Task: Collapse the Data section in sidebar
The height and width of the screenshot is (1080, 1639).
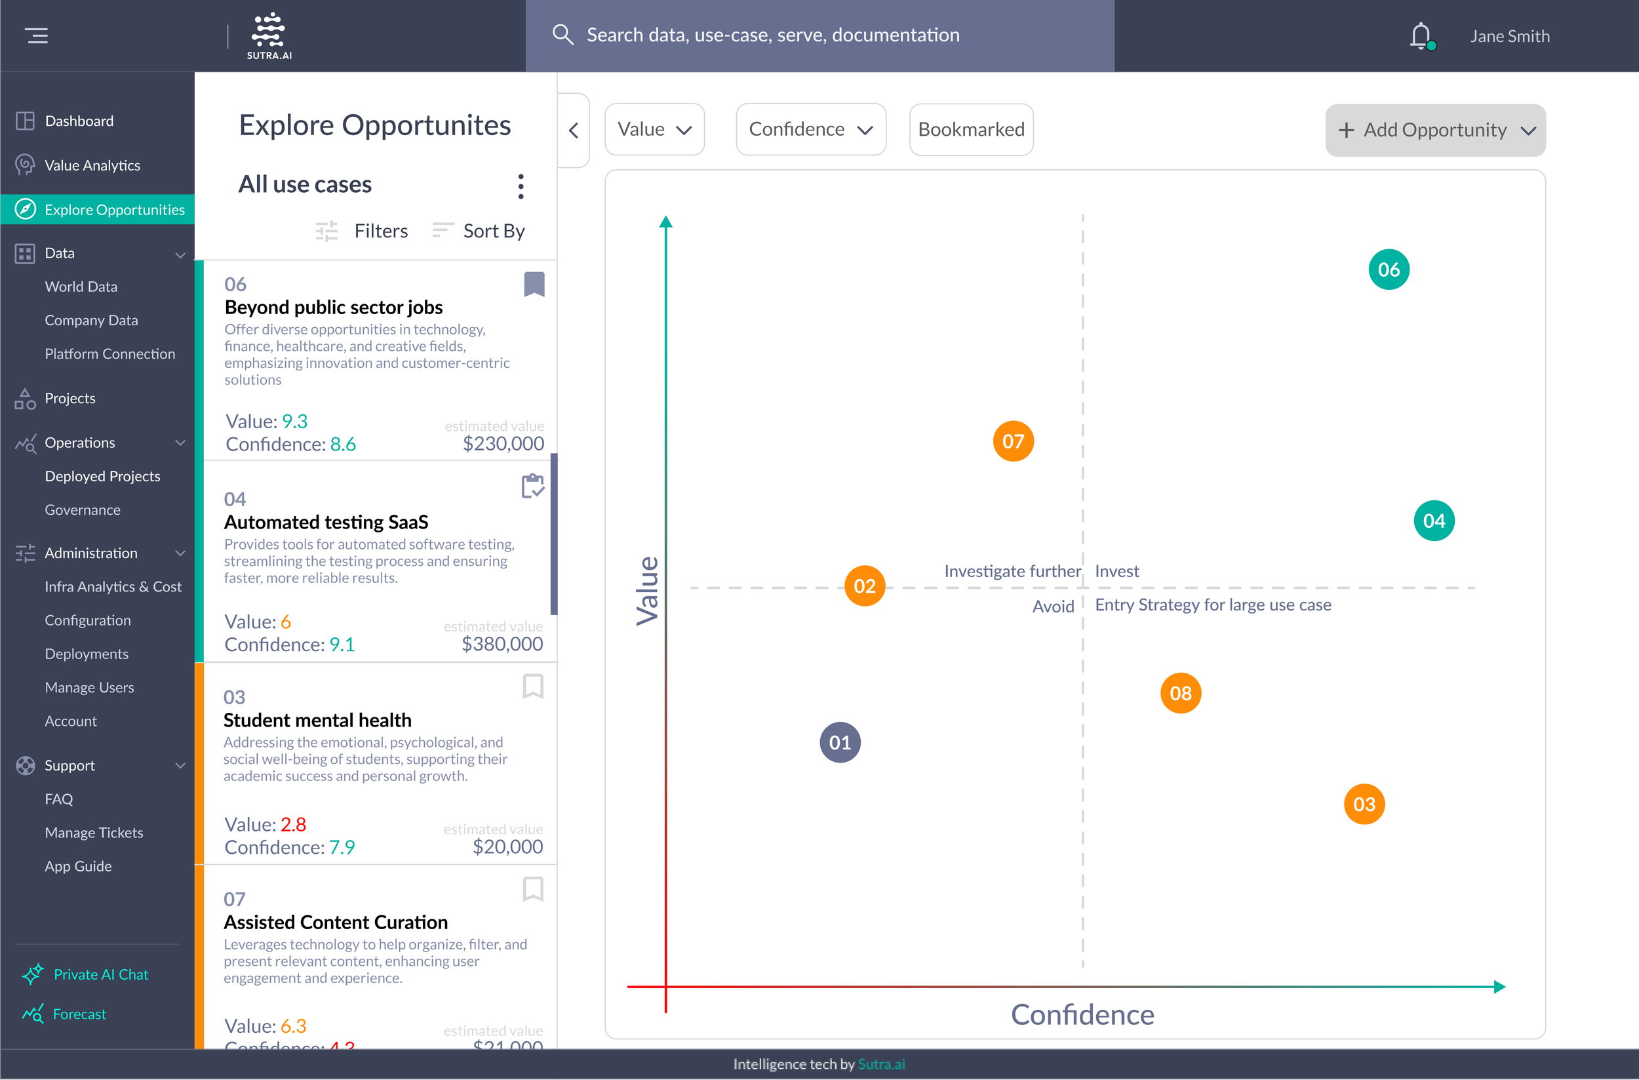Action: (x=180, y=254)
